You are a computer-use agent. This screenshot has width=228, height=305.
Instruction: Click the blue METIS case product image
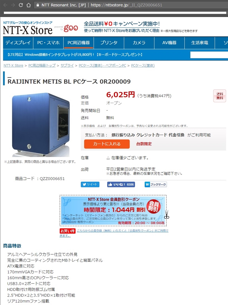(40, 125)
